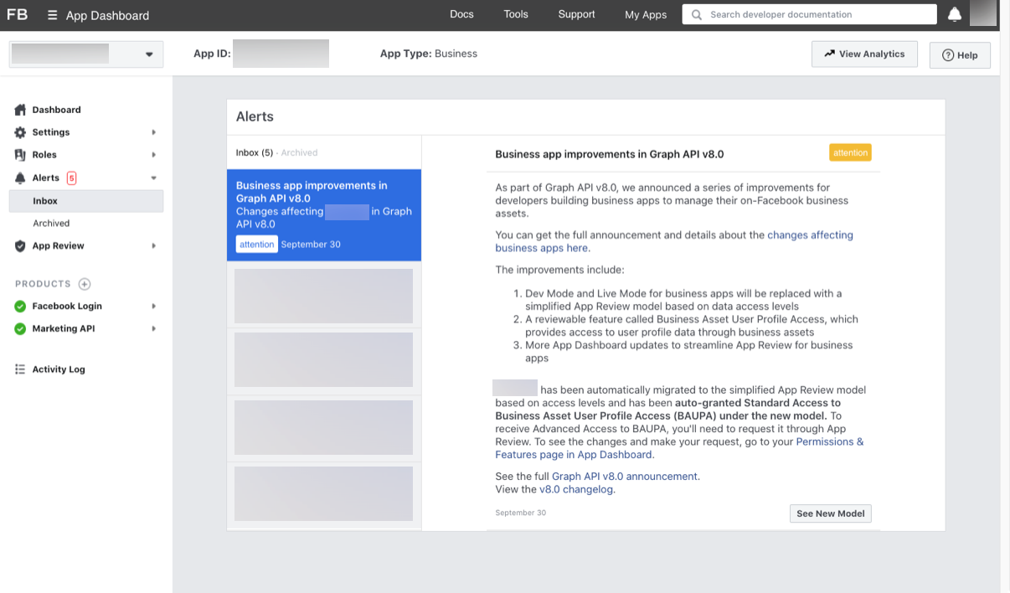Collapse the Alerts submenu arrow

coord(154,178)
